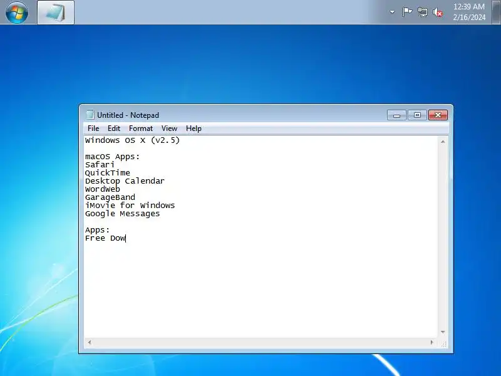Click the Notepad taskbar button
The height and width of the screenshot is (376, 501).
pyautogui.click(x=56, y=12)
